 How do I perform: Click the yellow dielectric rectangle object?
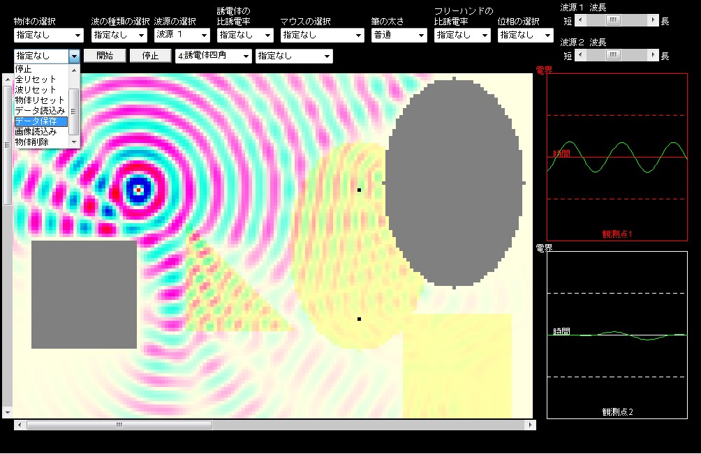(457, 366)
